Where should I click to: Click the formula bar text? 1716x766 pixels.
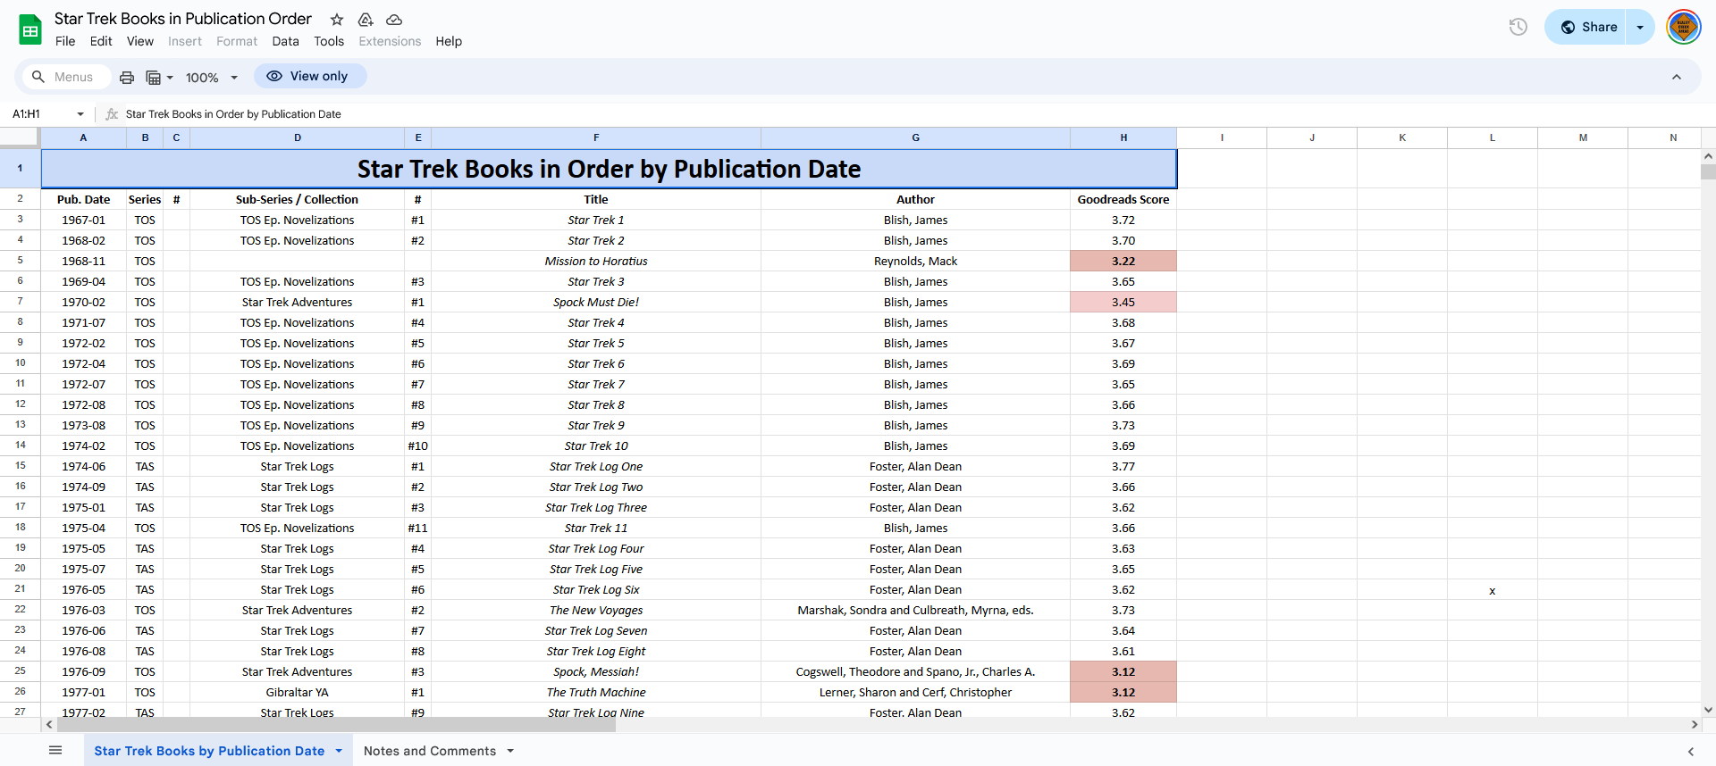click(233, 114)
